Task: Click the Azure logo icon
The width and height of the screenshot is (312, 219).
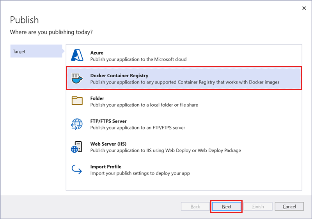Action: (77, 56)
